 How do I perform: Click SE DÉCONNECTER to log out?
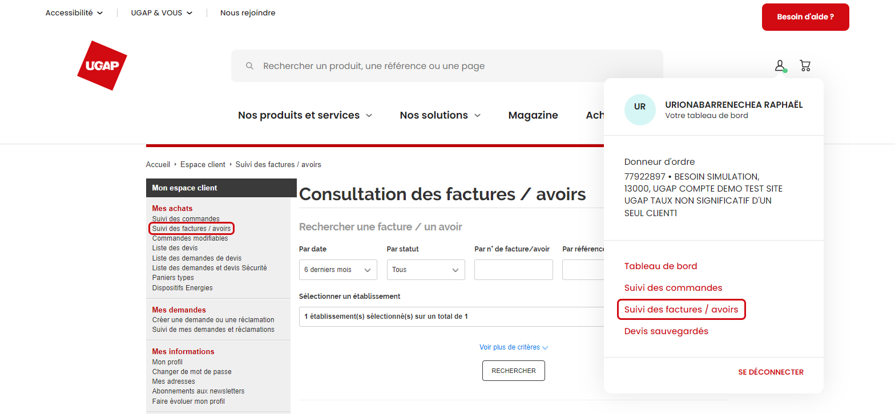pyautogui.click(x=771, y=372)
